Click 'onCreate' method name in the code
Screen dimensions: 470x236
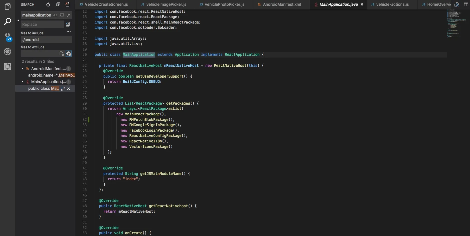134,233
